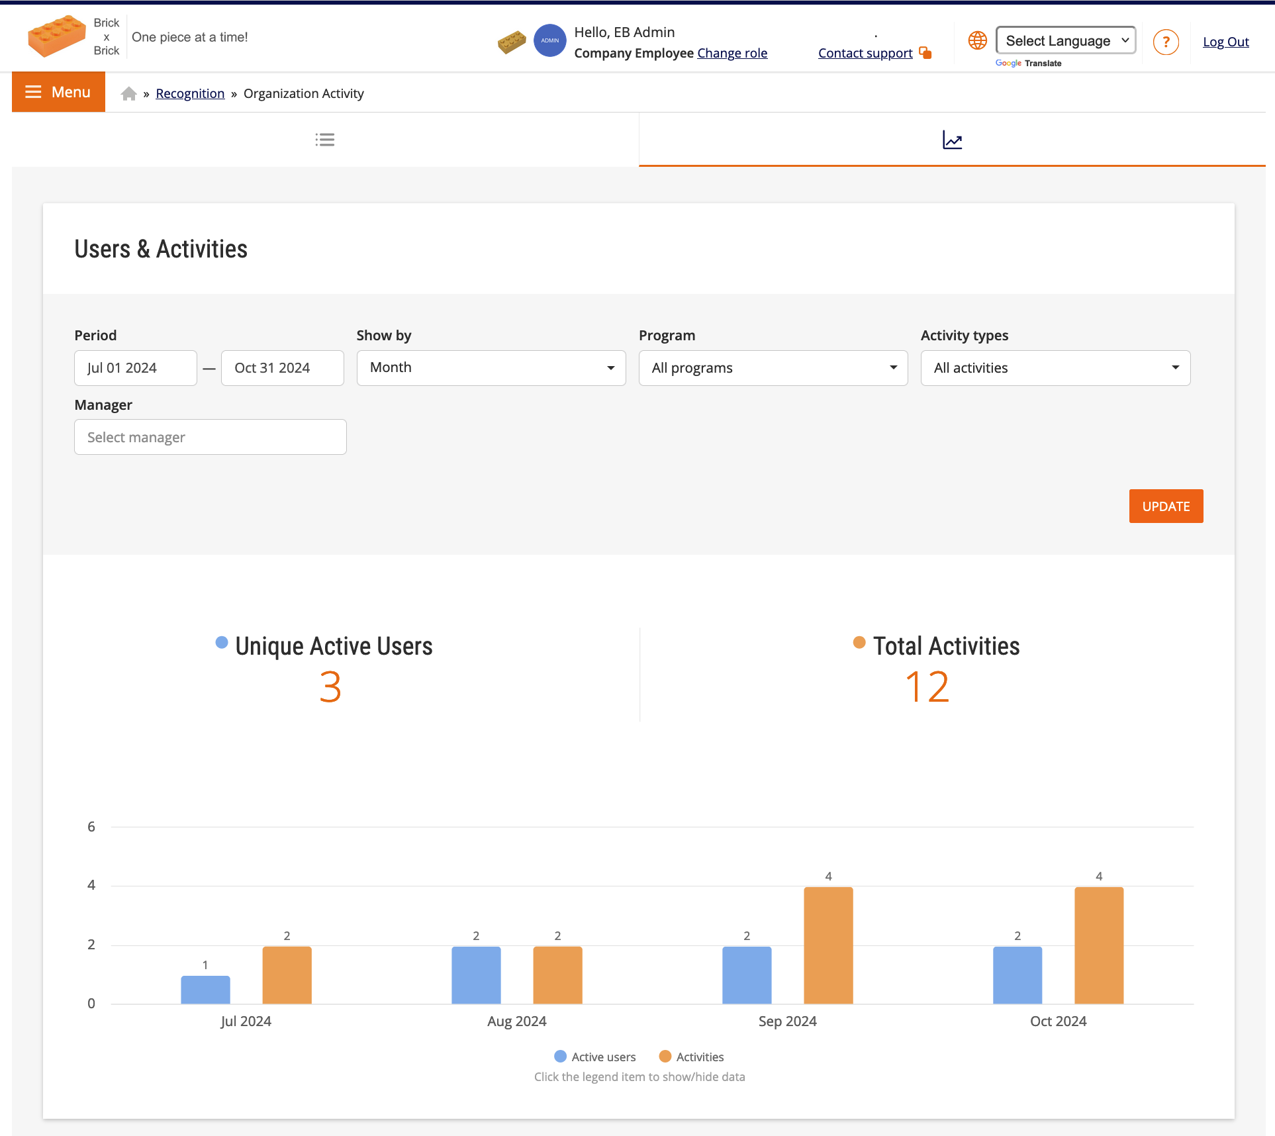Viewport: 1275px width, 1136px height.
Task: Click the Sep 2024 active users bar
Action: tap(747, 975)
